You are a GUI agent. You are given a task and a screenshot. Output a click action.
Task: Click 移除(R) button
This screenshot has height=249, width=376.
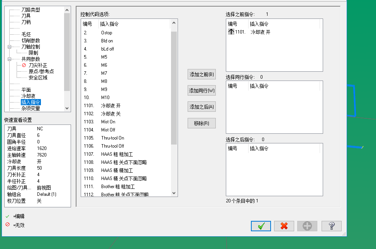pos(202,123)
